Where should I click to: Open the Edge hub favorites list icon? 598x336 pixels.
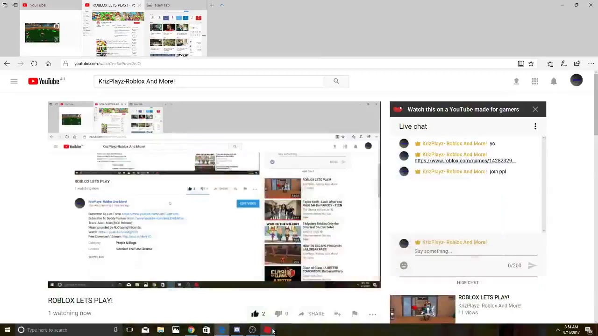pyautogui.click(x=550, y=63)
